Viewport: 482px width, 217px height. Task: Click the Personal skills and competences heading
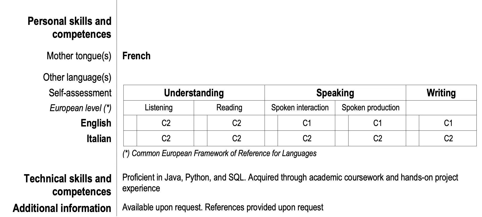[69, 28]
